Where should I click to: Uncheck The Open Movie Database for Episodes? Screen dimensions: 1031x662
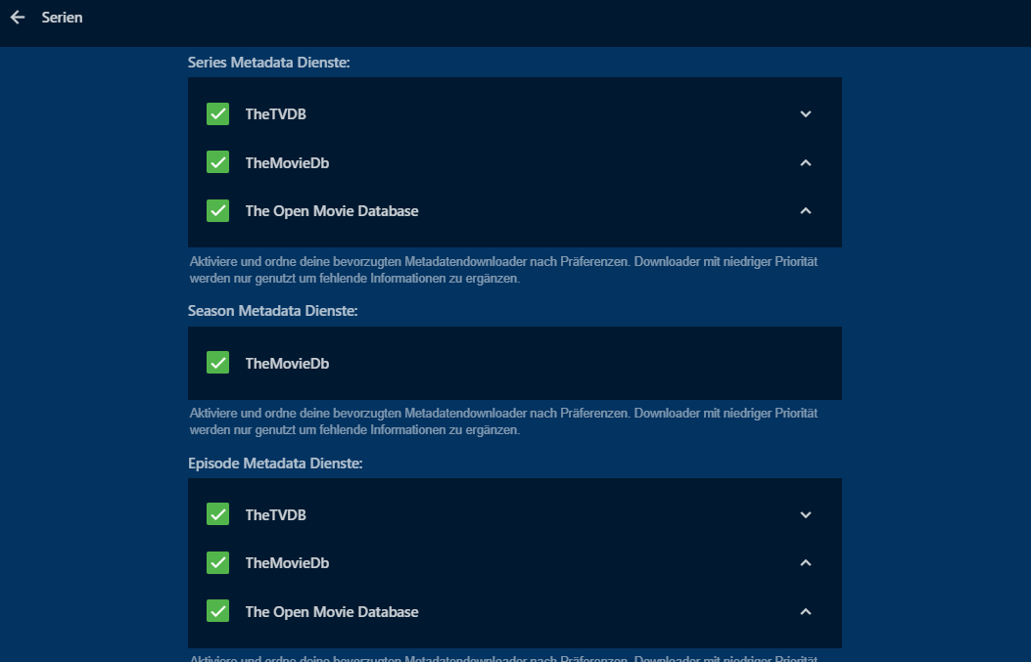click(217, 611)
